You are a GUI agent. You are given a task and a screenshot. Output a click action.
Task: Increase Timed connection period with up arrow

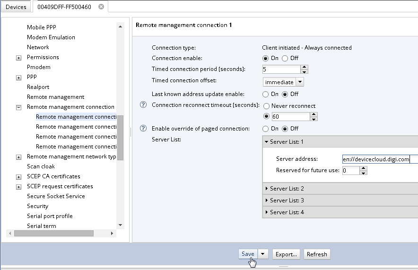(305, 67)
